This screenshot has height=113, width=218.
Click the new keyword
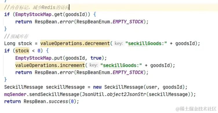point(97,87)
